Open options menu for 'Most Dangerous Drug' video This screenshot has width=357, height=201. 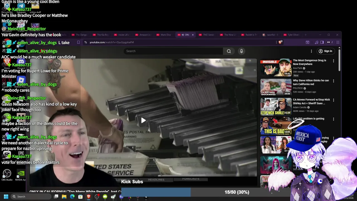[333, 61]
